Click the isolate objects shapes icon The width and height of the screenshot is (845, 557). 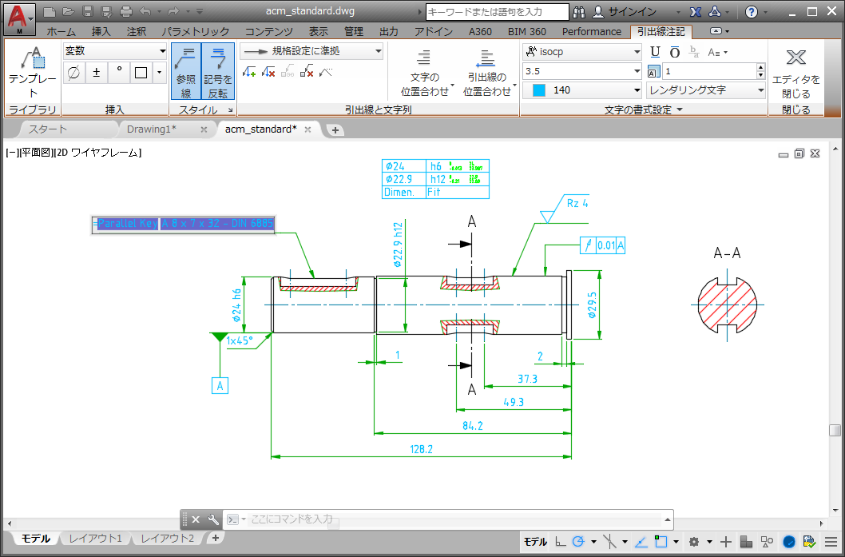coord(767,541)
